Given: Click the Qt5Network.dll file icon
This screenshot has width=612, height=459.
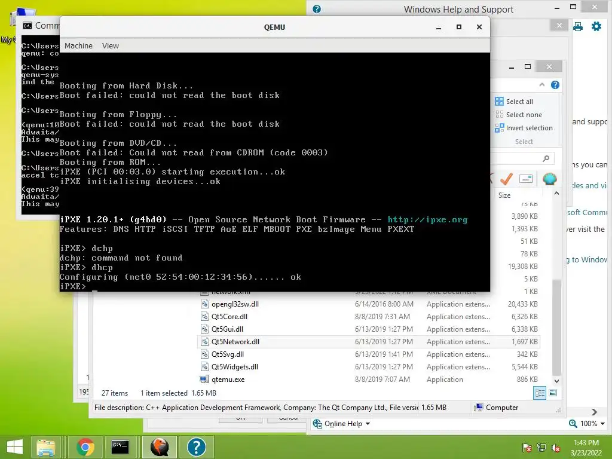Looking at the screenshot, I should click(x=204, y=341).
